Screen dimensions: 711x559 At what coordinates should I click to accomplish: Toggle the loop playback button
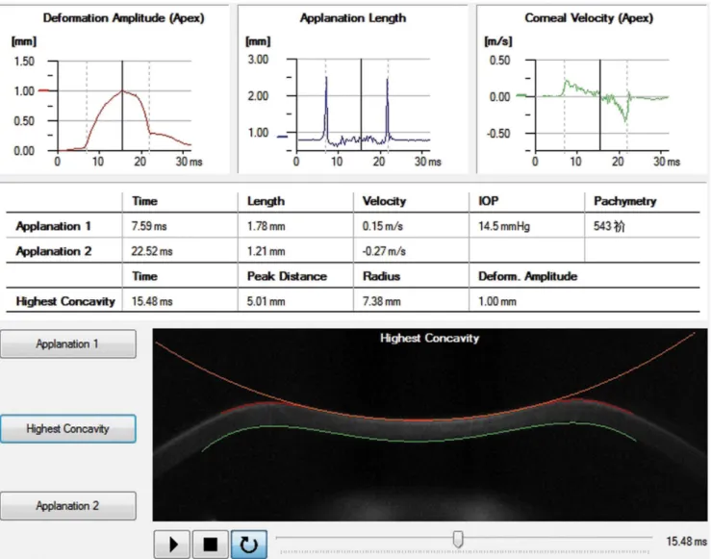[x=249, y=544]
